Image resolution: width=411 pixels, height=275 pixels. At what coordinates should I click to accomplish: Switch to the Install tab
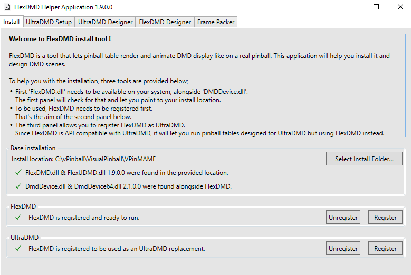[x=12, y=22]
